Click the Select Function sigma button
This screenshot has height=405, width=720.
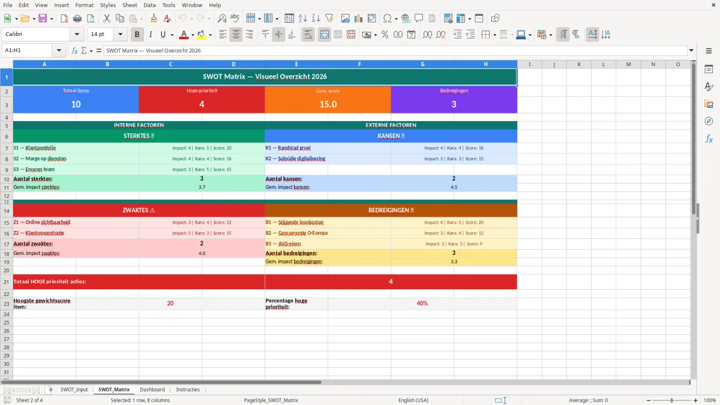click(84, 50)
